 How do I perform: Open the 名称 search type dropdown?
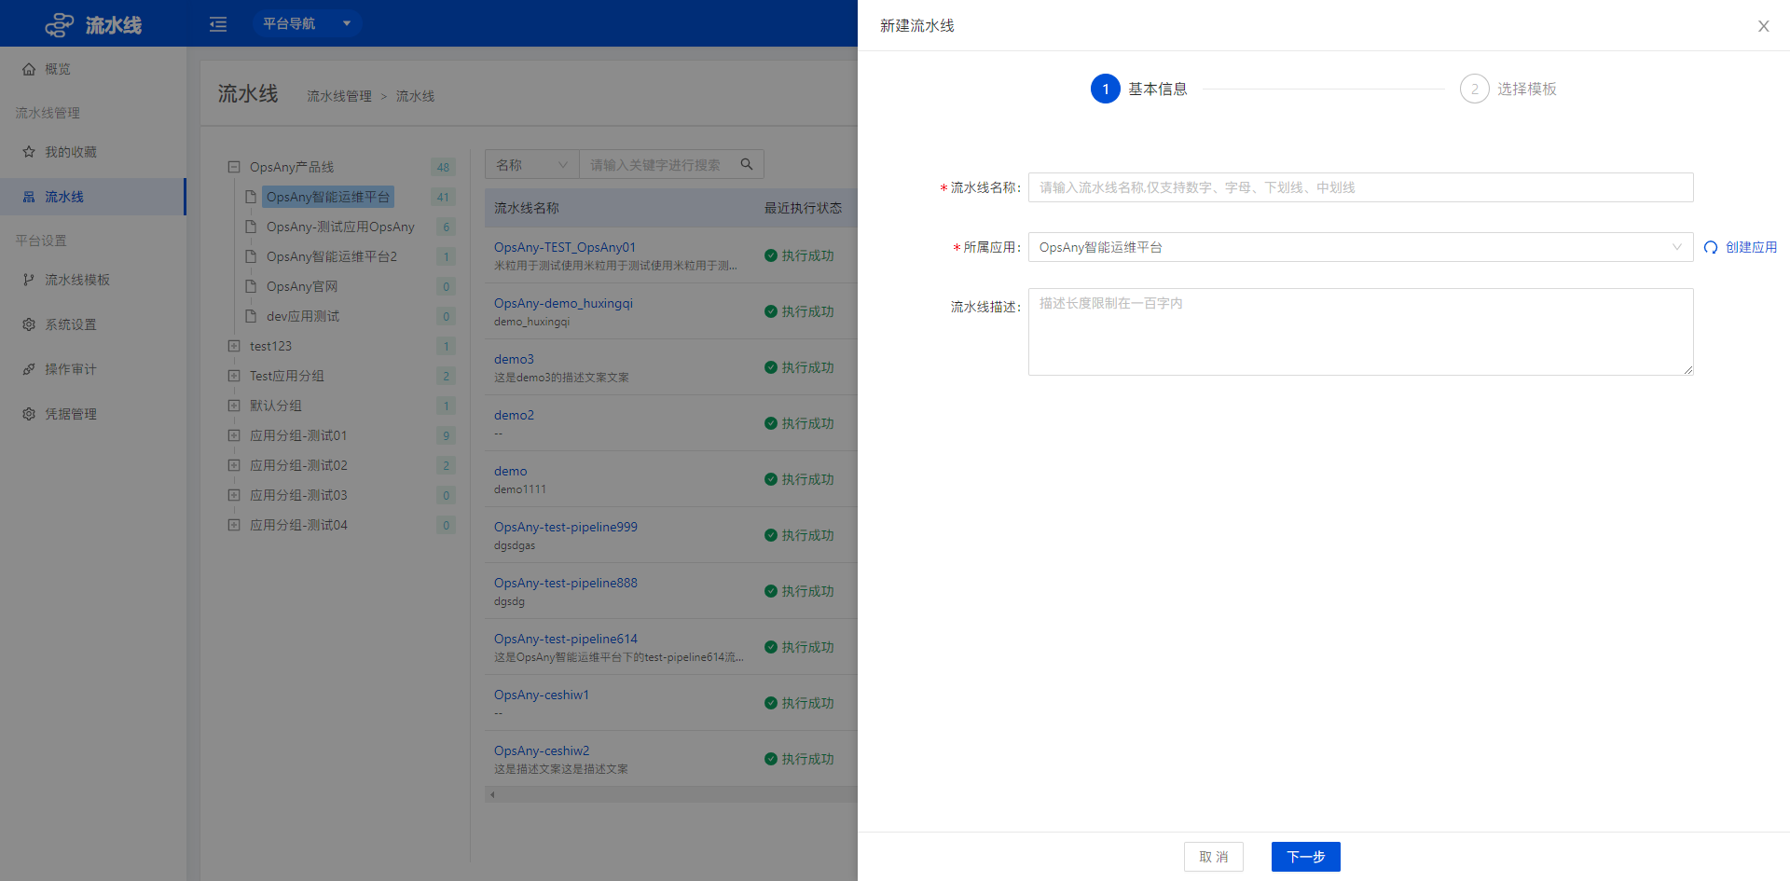(x=531, y=165)
